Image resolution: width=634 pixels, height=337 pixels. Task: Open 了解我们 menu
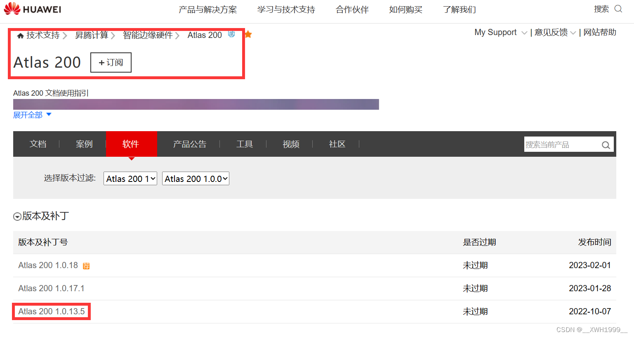pyautogui.click(x=460, y=9)
